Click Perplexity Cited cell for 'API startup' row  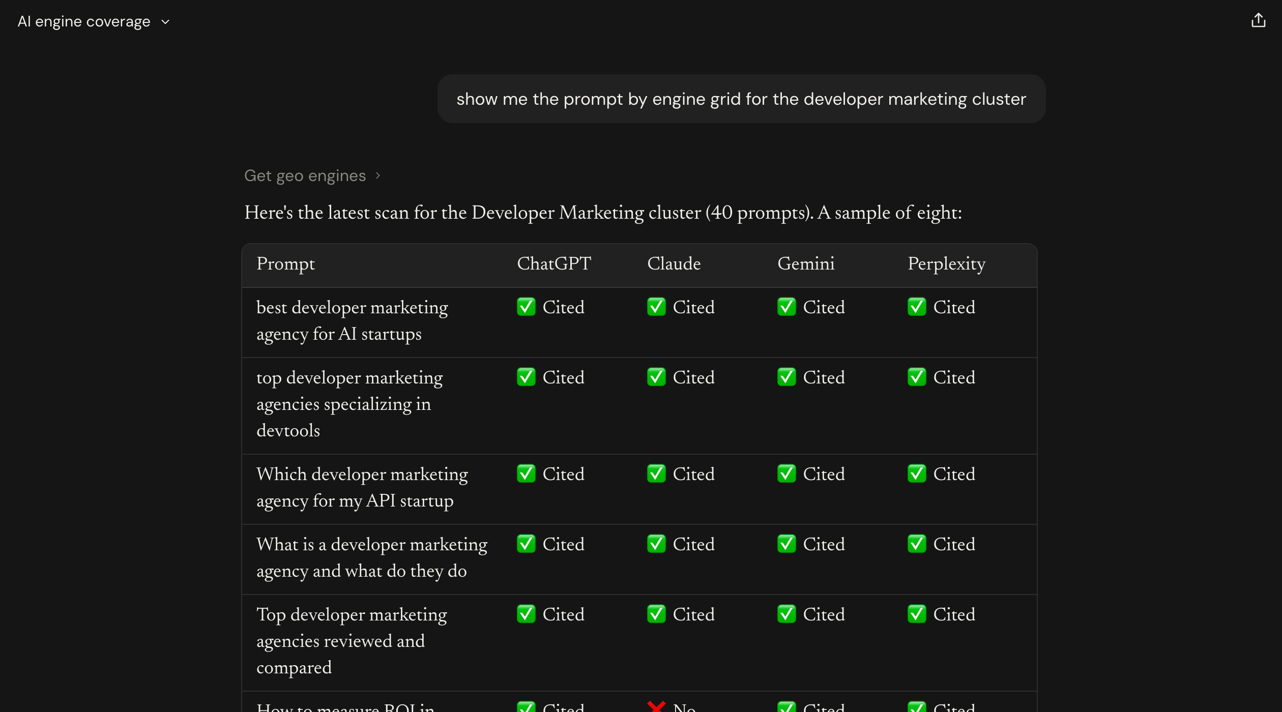[x=941, y=474]
